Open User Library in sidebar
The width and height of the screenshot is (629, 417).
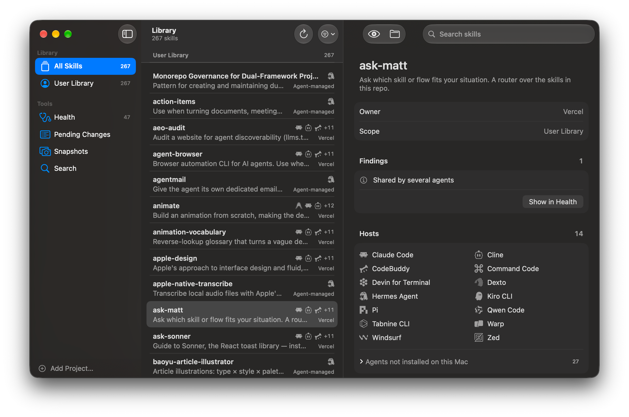point(85,83)
